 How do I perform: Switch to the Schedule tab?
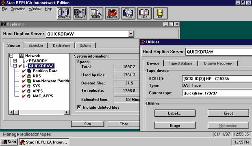pos(36,45)
